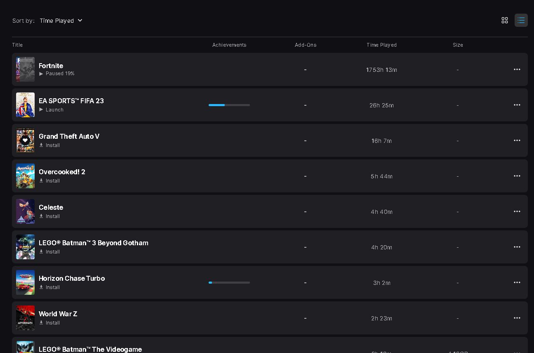The image size is (534, 353).
Task: Open the Fortnite game title
Action: tap(51, 66)
